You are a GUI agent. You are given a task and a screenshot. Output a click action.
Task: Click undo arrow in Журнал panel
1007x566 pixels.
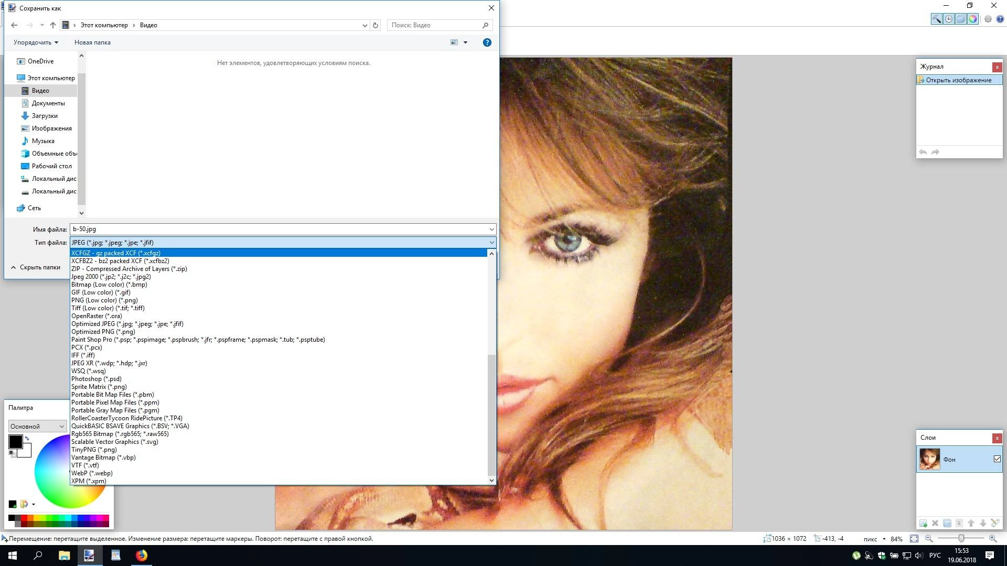pos(923,152)
